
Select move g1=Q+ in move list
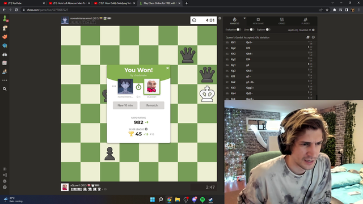tap(250, 82)
